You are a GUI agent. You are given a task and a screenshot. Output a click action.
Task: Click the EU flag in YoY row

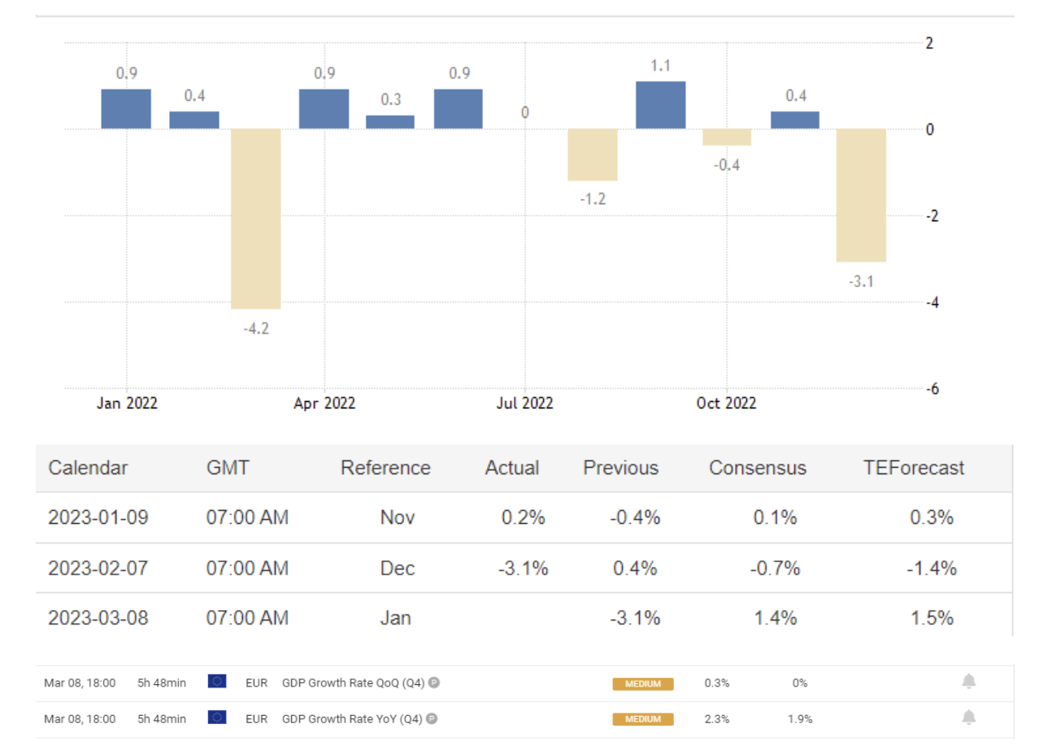pyautogui.click(x=217, y=717)
